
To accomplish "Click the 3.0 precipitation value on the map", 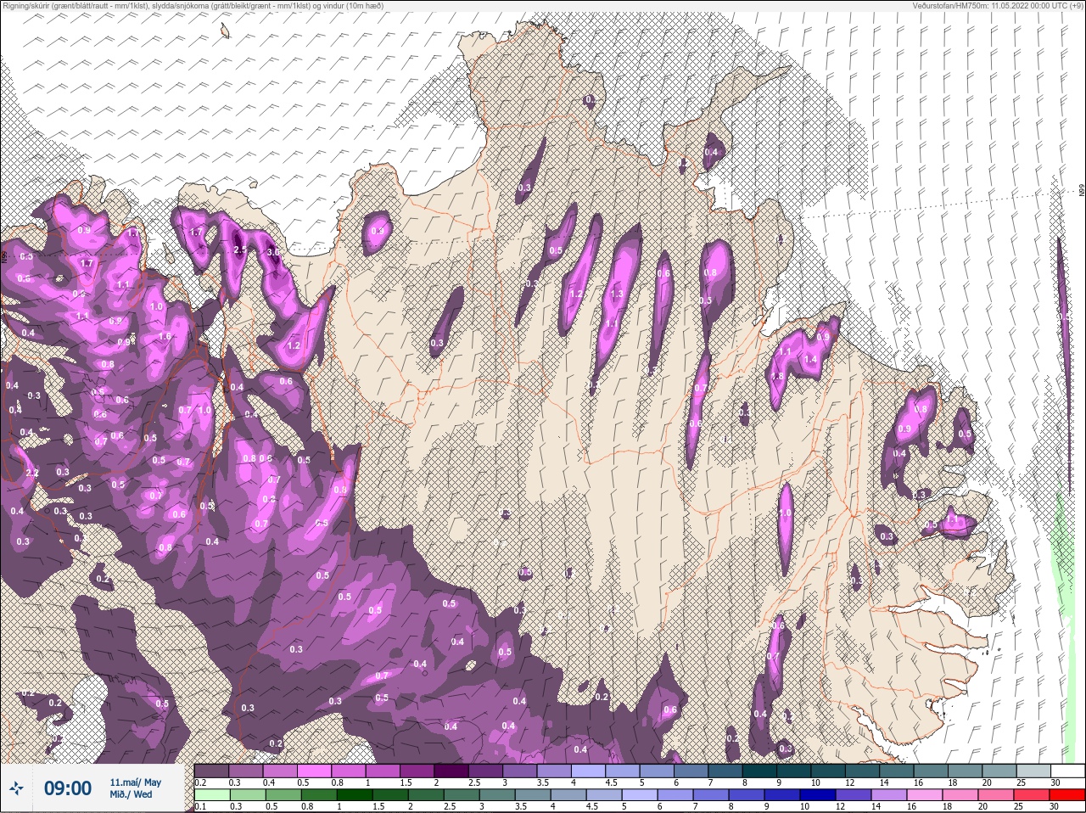I will point(273,252).
